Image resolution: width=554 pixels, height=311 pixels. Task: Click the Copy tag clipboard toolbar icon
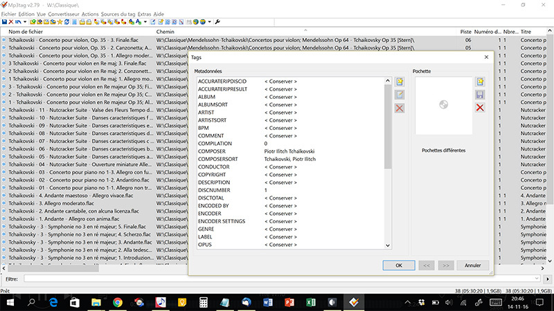(82, 22)
